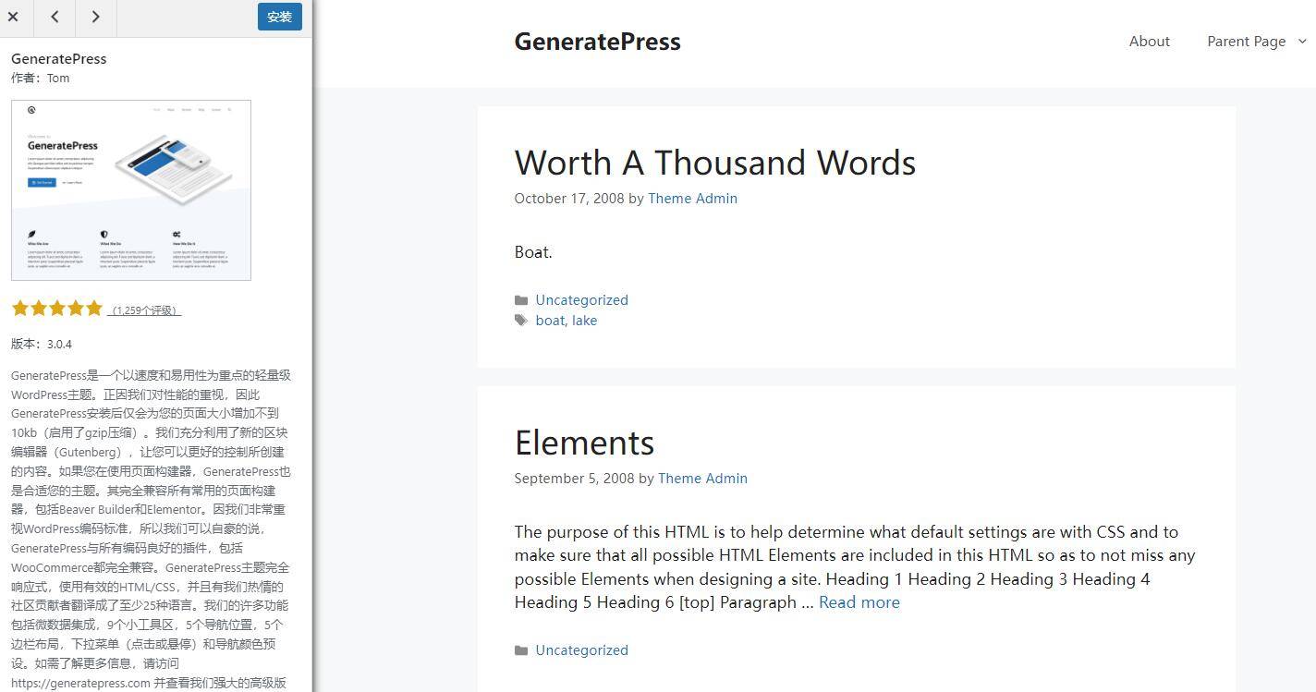Open the boat tag link

pyautogui.click(x=549, y=321)
